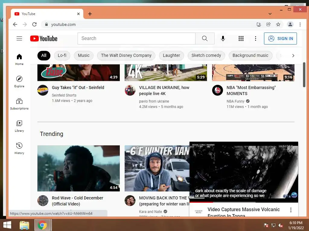The image size is (309, 231).
Task: Open the NBA basketball court thumbnail
Action: click(253, 72)
